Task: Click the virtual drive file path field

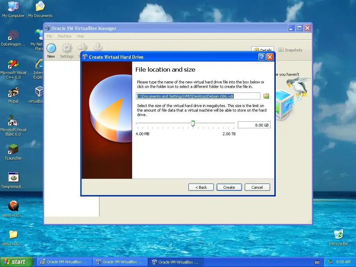Action: [x=198, y=96]
